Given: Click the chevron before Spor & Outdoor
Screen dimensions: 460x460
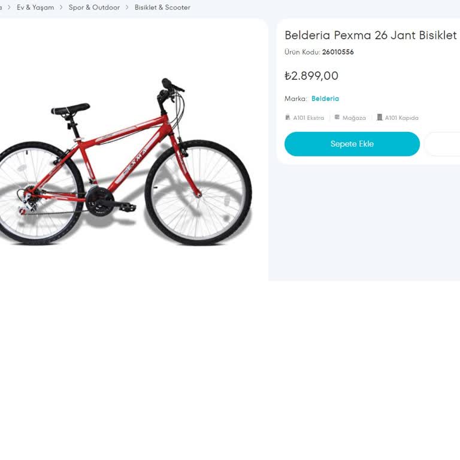Looking at the screenshot, I should pos(61,8).
